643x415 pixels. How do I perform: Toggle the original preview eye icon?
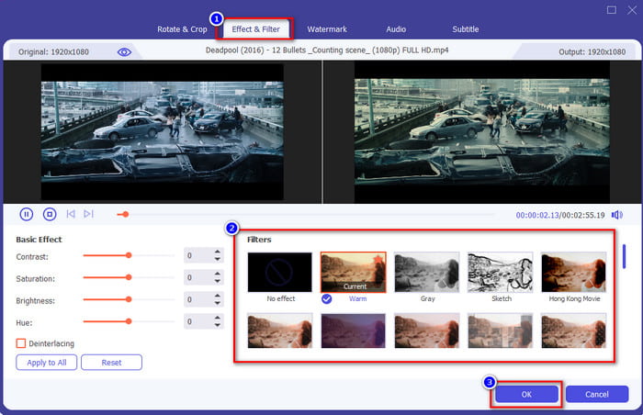(124, 52)
